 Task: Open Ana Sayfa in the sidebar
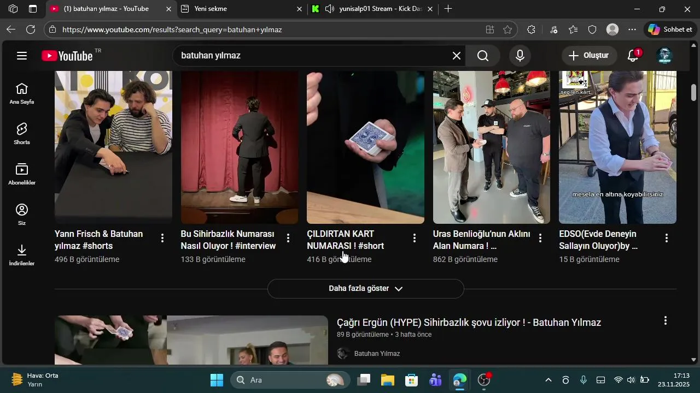[22, 94]
